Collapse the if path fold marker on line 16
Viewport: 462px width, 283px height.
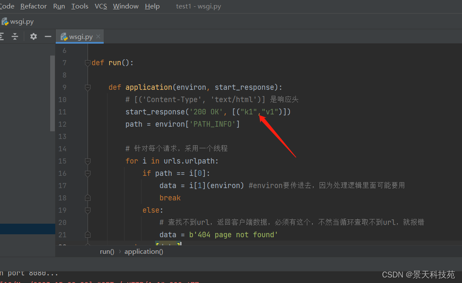[x=88, y=174]
